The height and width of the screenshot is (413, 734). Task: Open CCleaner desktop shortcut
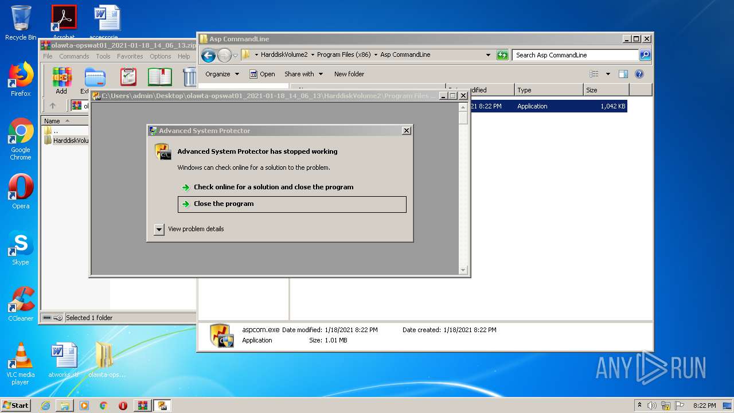pyautogui.click(x=21, y=304)
